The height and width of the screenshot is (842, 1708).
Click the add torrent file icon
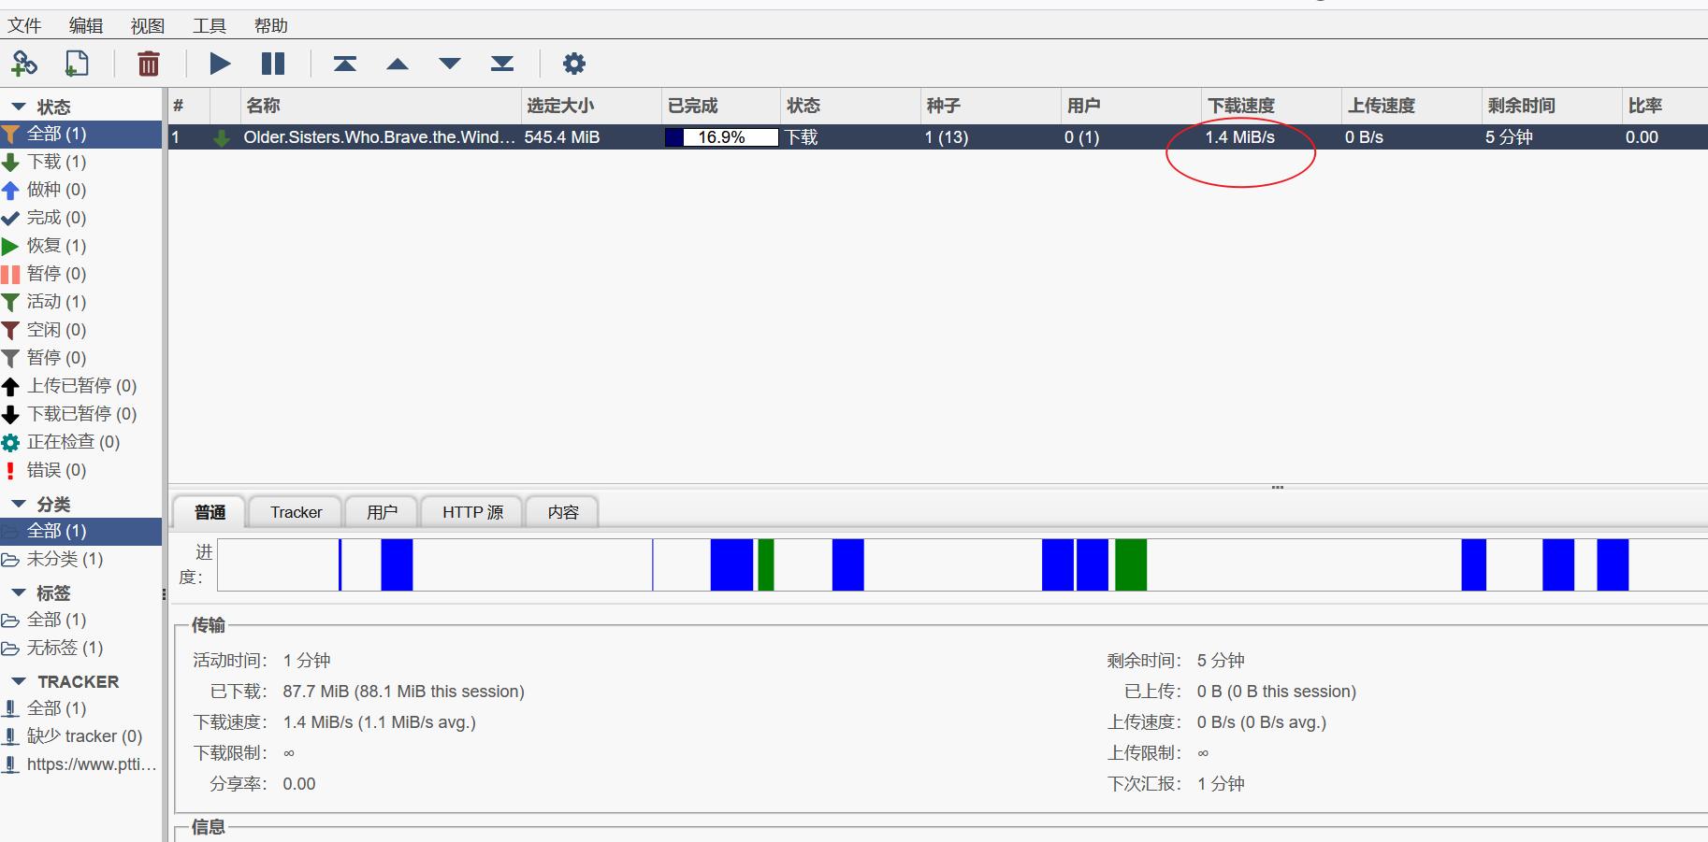(78, 63)
